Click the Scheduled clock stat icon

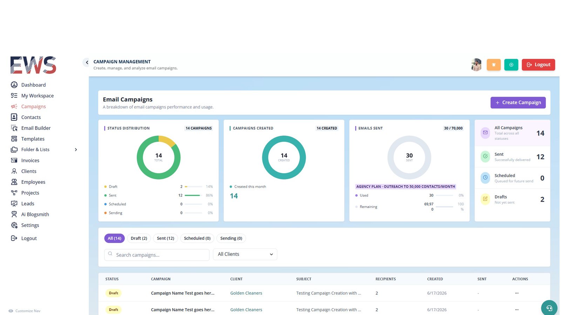click(485, 177)
